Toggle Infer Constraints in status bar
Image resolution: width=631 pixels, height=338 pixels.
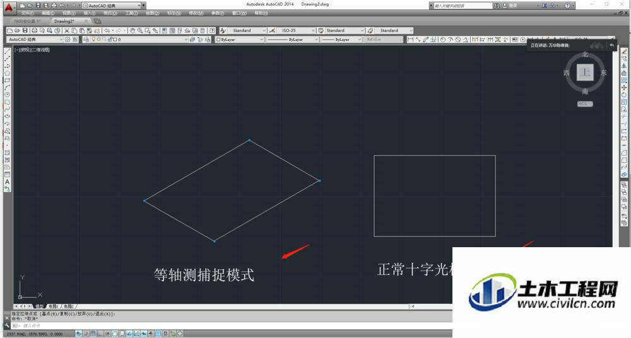(78, 334)
